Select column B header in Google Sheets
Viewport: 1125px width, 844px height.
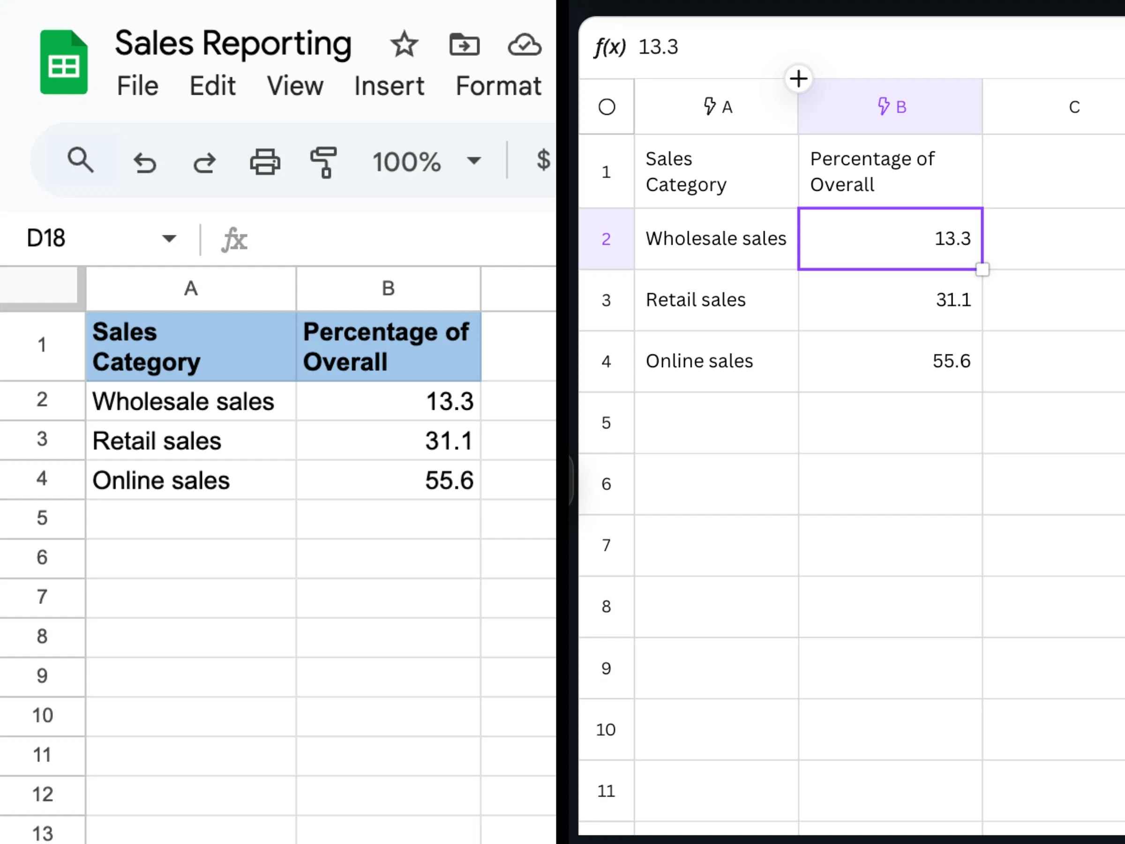click(388, 288)
